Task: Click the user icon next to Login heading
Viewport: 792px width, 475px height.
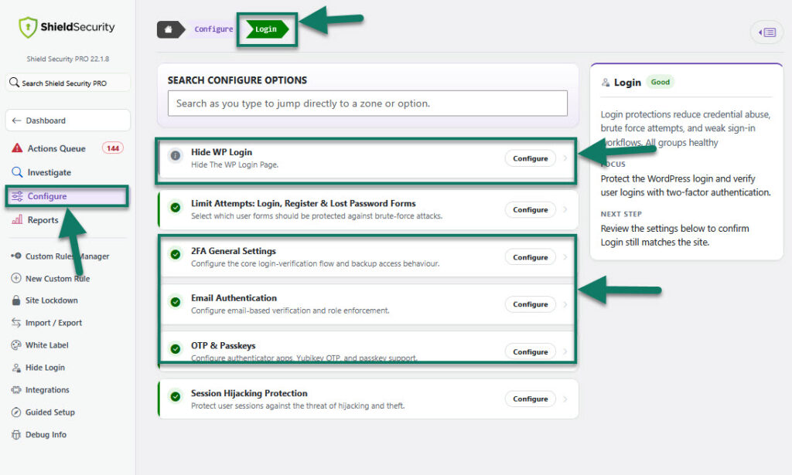Action: pos(605,82)
